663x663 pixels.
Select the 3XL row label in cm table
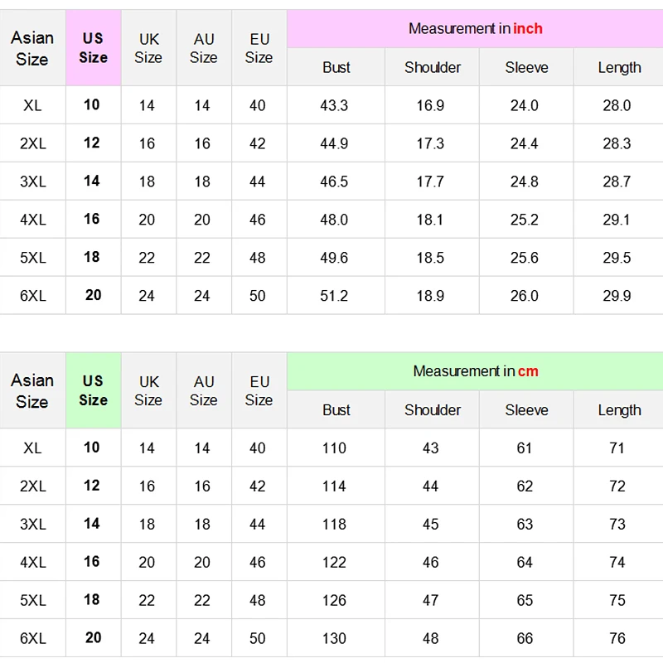point(33,524)
